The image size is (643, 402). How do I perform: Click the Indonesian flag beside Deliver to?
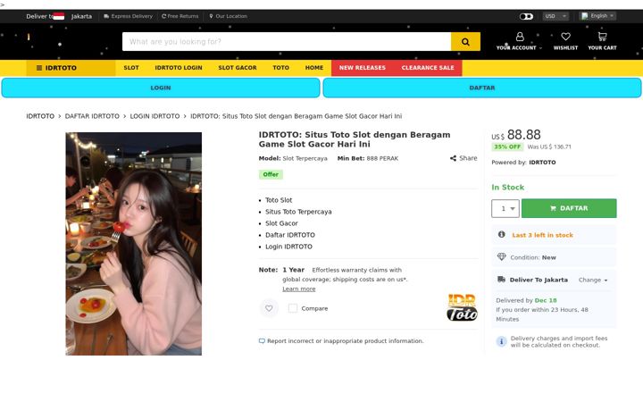[x=59, y=16]
